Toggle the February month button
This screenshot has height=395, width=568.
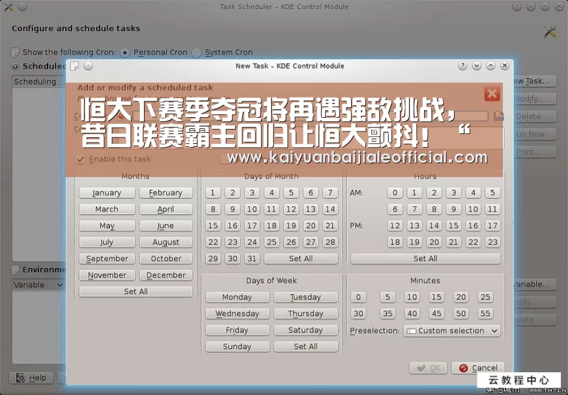(x=166, y=193)
